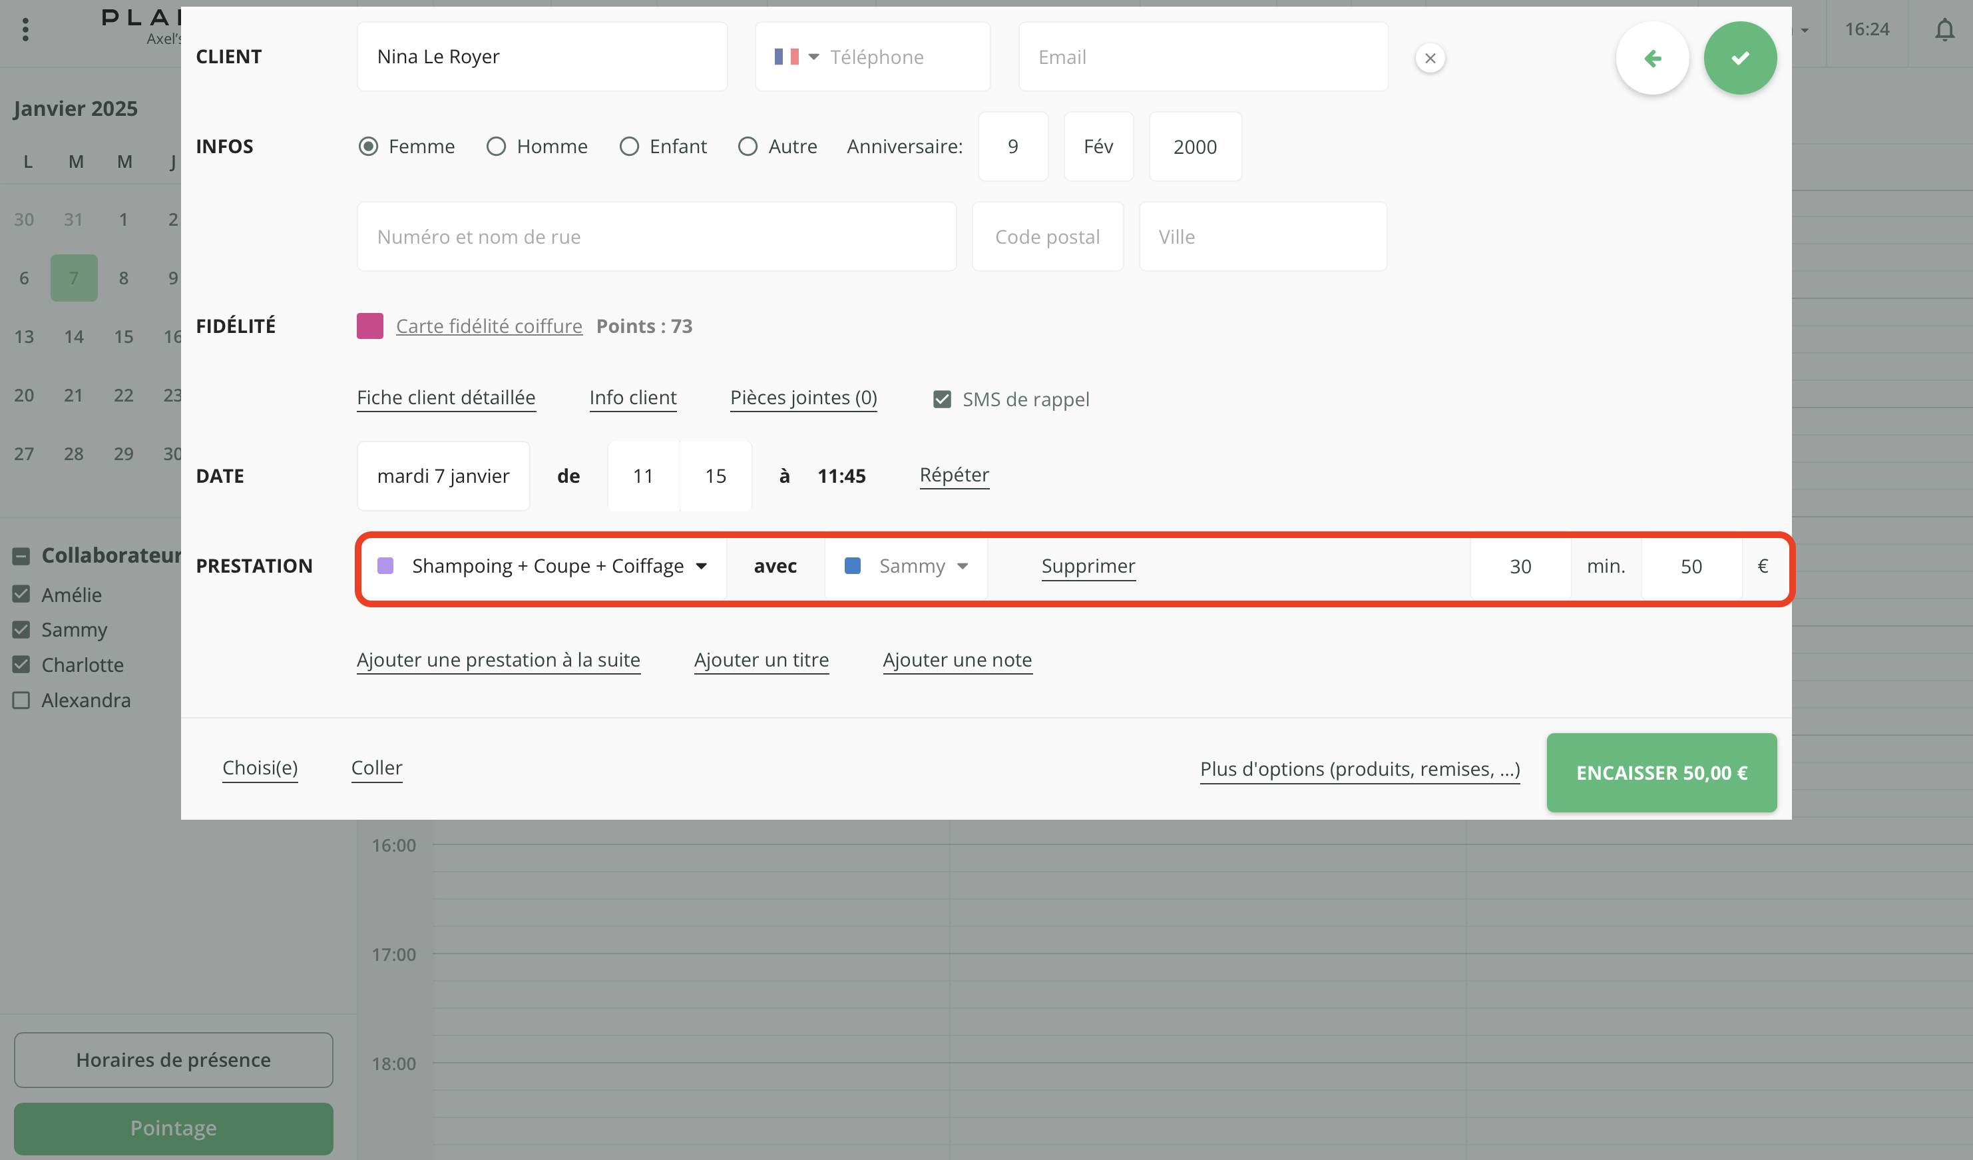
Task: Click the purple Shampoing service color square
Action: (385, 565)
